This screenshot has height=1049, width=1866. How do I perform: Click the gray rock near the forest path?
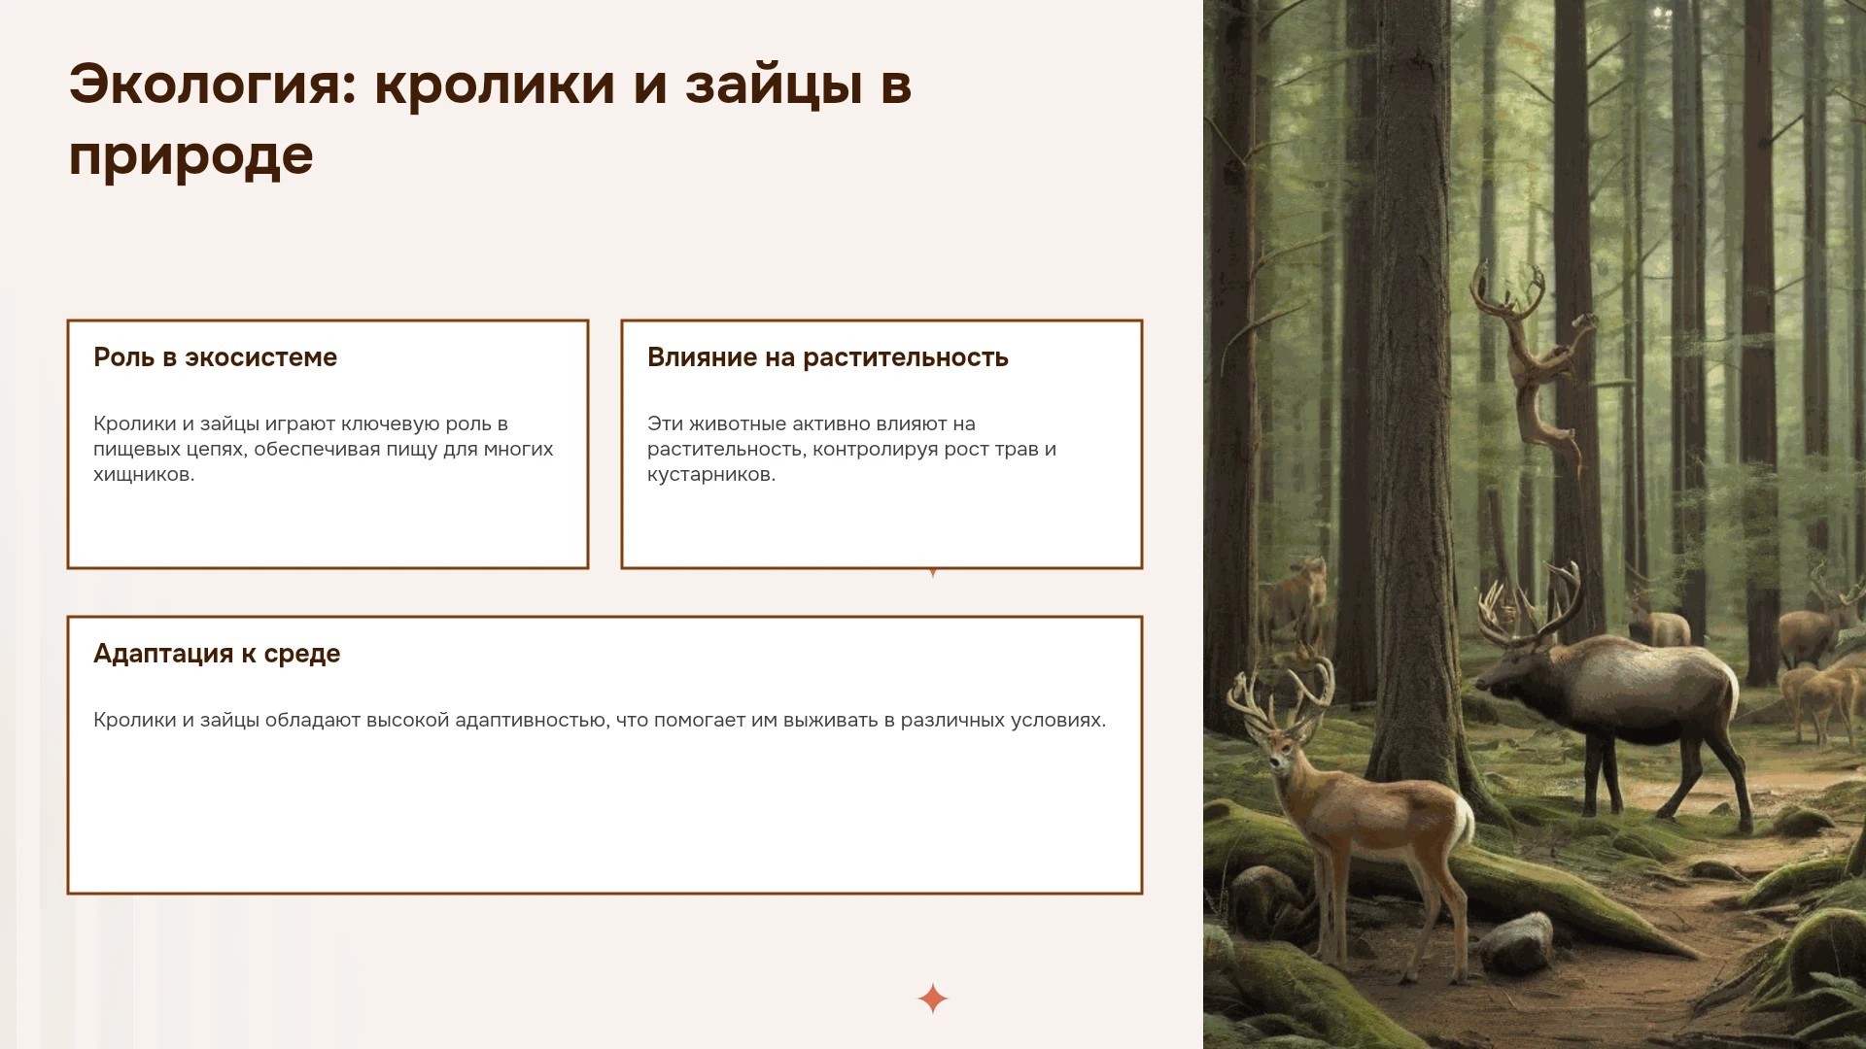pos(1517,943)
